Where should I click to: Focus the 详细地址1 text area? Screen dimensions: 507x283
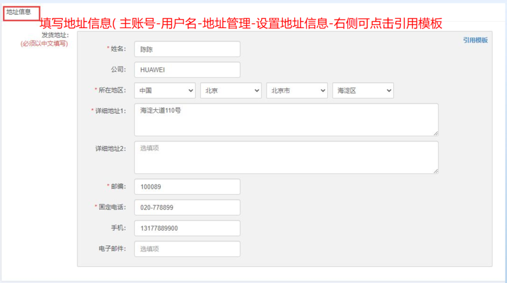coord(286,120)
